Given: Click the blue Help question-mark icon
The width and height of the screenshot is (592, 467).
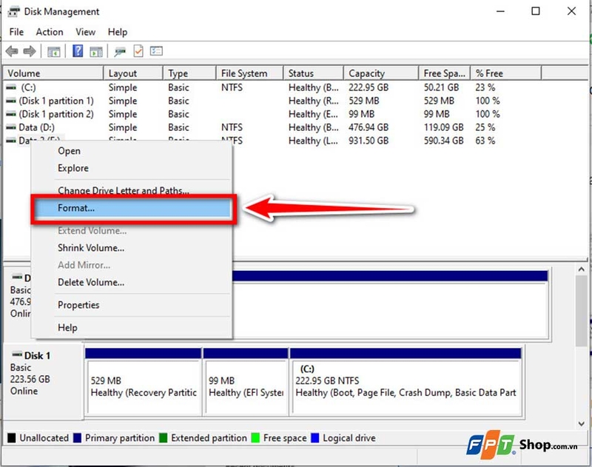Looking at the screenshot, I should click(78, 50).
